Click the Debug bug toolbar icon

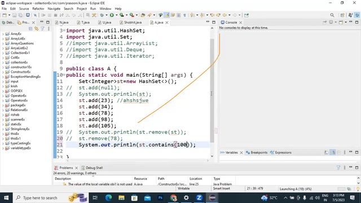(102, 15)
